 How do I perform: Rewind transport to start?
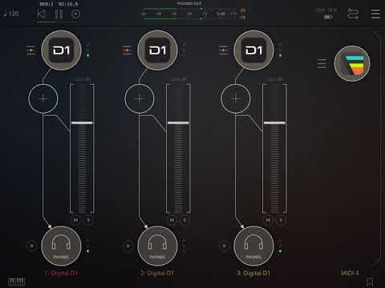(41, 14)
